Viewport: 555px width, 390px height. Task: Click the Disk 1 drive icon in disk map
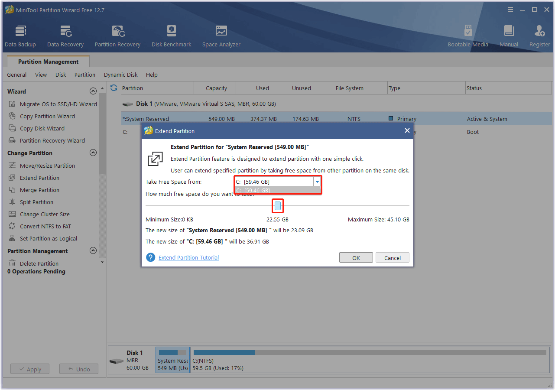pos(116,361)
